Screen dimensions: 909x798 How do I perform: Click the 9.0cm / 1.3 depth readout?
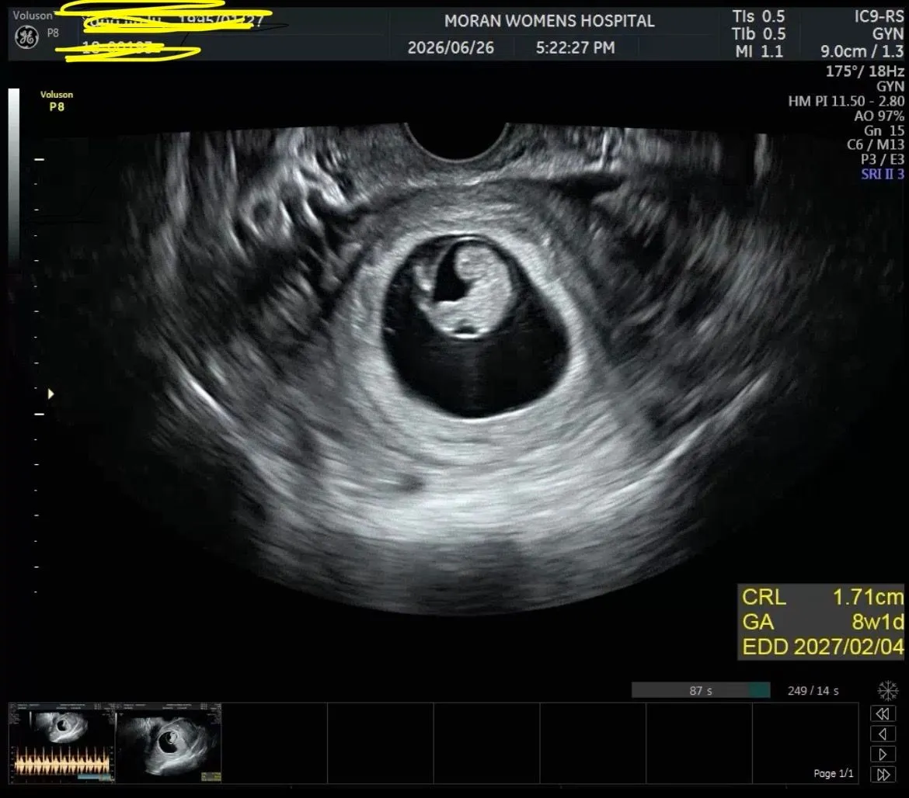(862, 51)
